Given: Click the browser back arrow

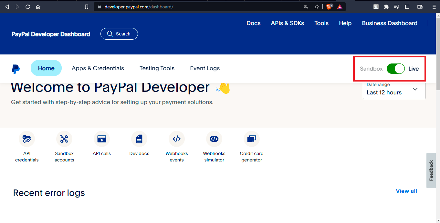Looking at the screenshot, I should coord(7,7).
